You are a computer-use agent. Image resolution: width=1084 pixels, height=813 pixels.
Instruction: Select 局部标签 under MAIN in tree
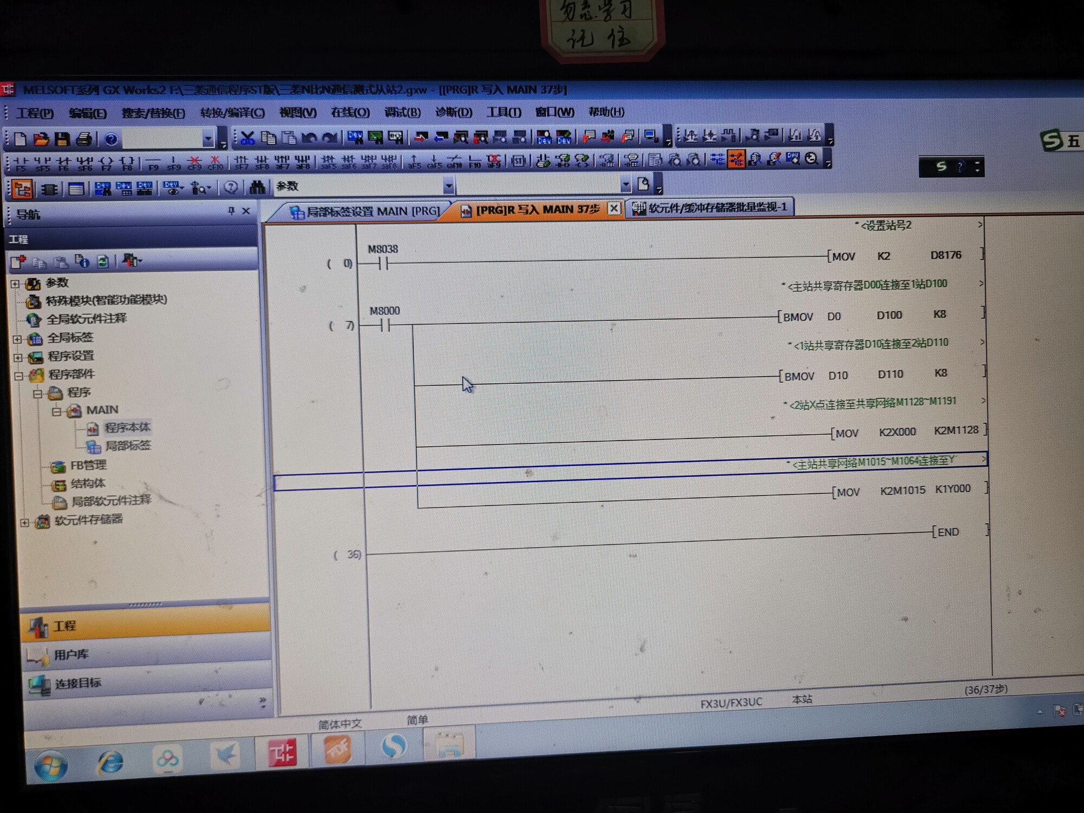tap(127, 446)
